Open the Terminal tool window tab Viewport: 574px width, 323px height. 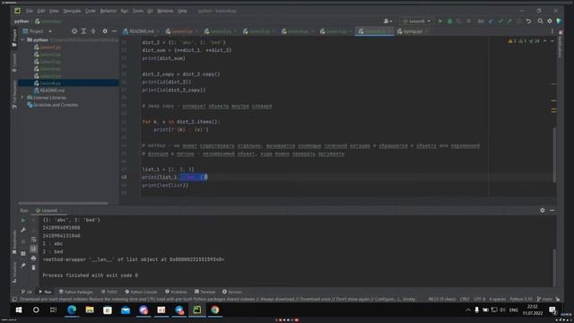click(205, 292)
